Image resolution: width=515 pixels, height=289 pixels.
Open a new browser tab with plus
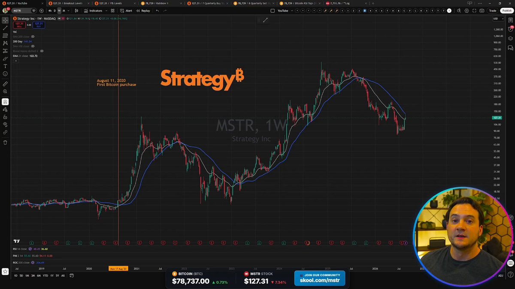click(x=373, y=3)
